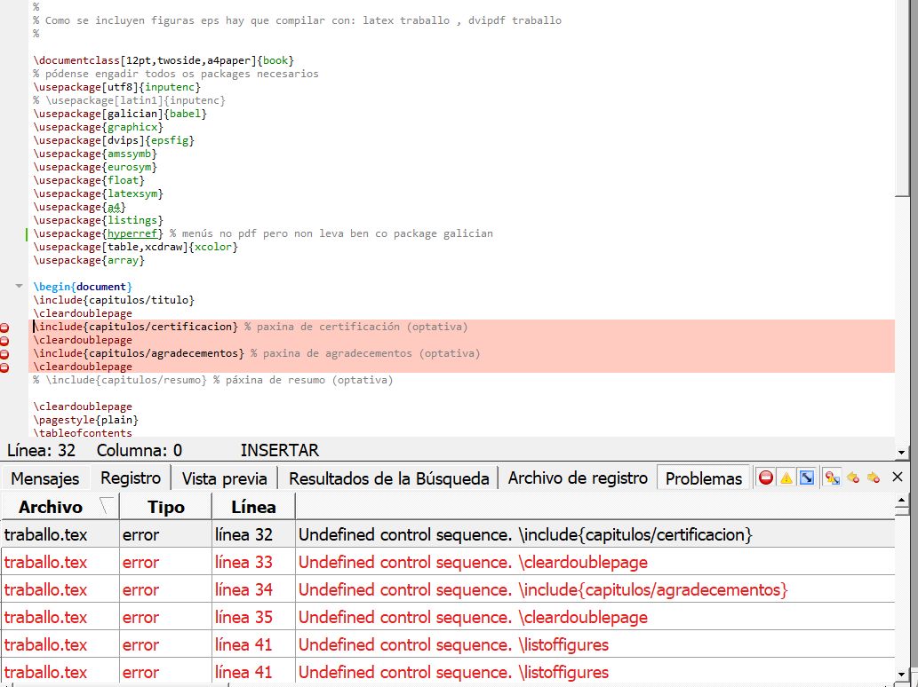Collapse the \begin{document} fold arrow
Image resolution: width=918 pixels, height=687 pixels.
click(19, 286)
